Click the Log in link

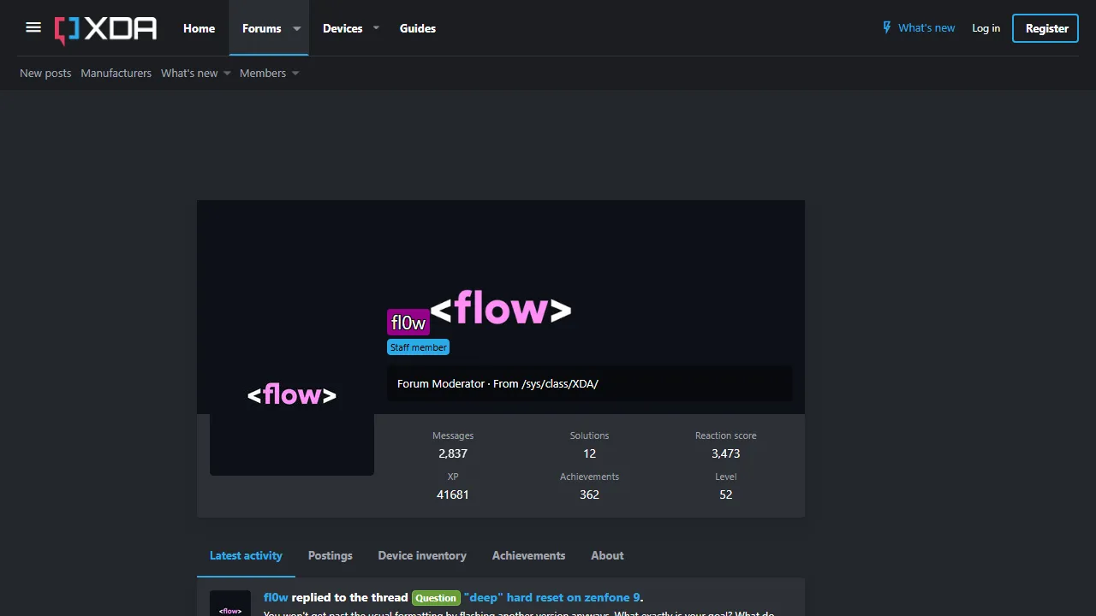pos(986,28)
